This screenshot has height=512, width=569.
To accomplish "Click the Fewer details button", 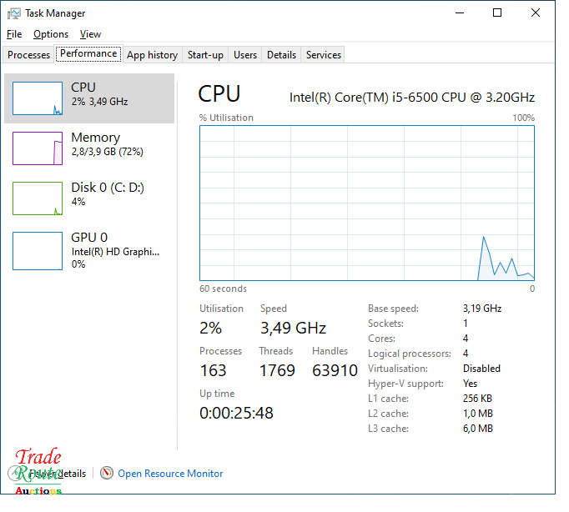I will pyautogui.click(x=48, y=474).
